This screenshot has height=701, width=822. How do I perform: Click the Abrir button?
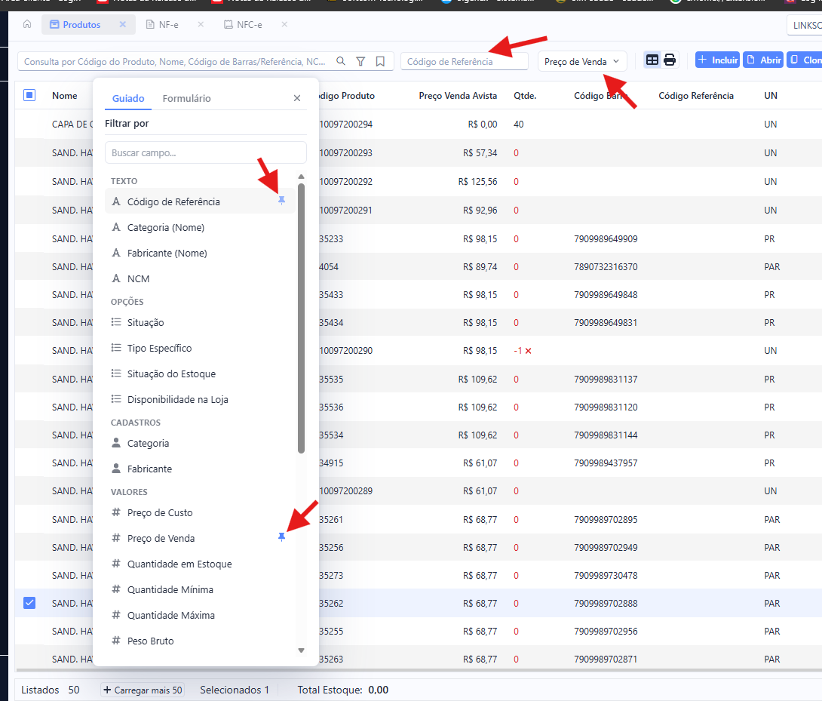tap(763, 60)
